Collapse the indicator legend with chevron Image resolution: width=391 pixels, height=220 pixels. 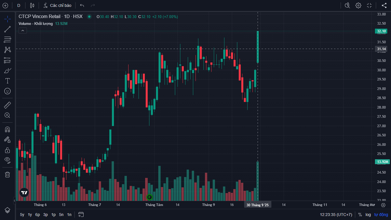[23, 31]
